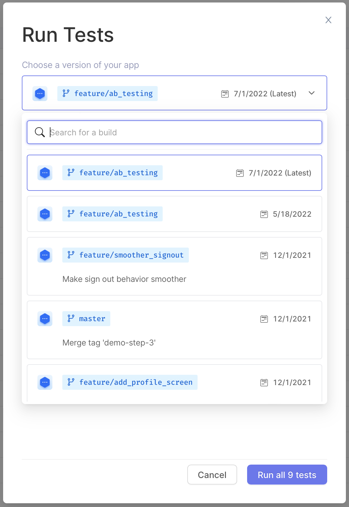Expand the app version dropdown chevron
Viewport: 349px width, 507px height.
point(312,93)
